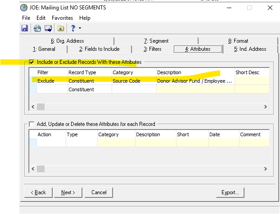Open the Edit menu

(x=41, y=18)
